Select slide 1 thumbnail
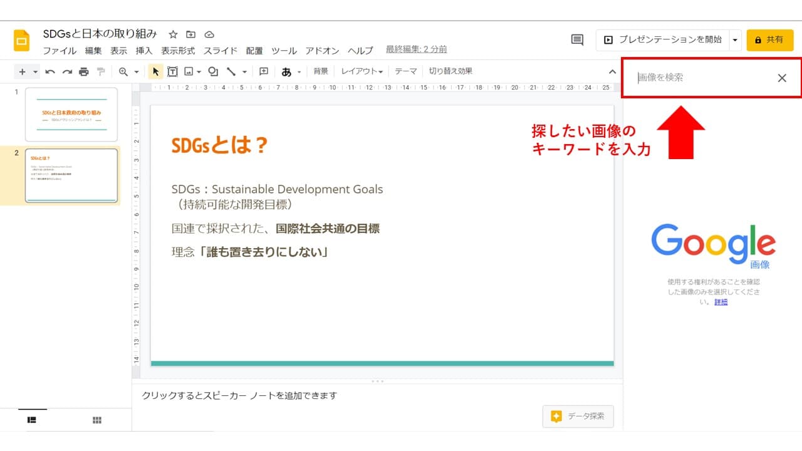 pyautogui.click(x=71, y=114)
